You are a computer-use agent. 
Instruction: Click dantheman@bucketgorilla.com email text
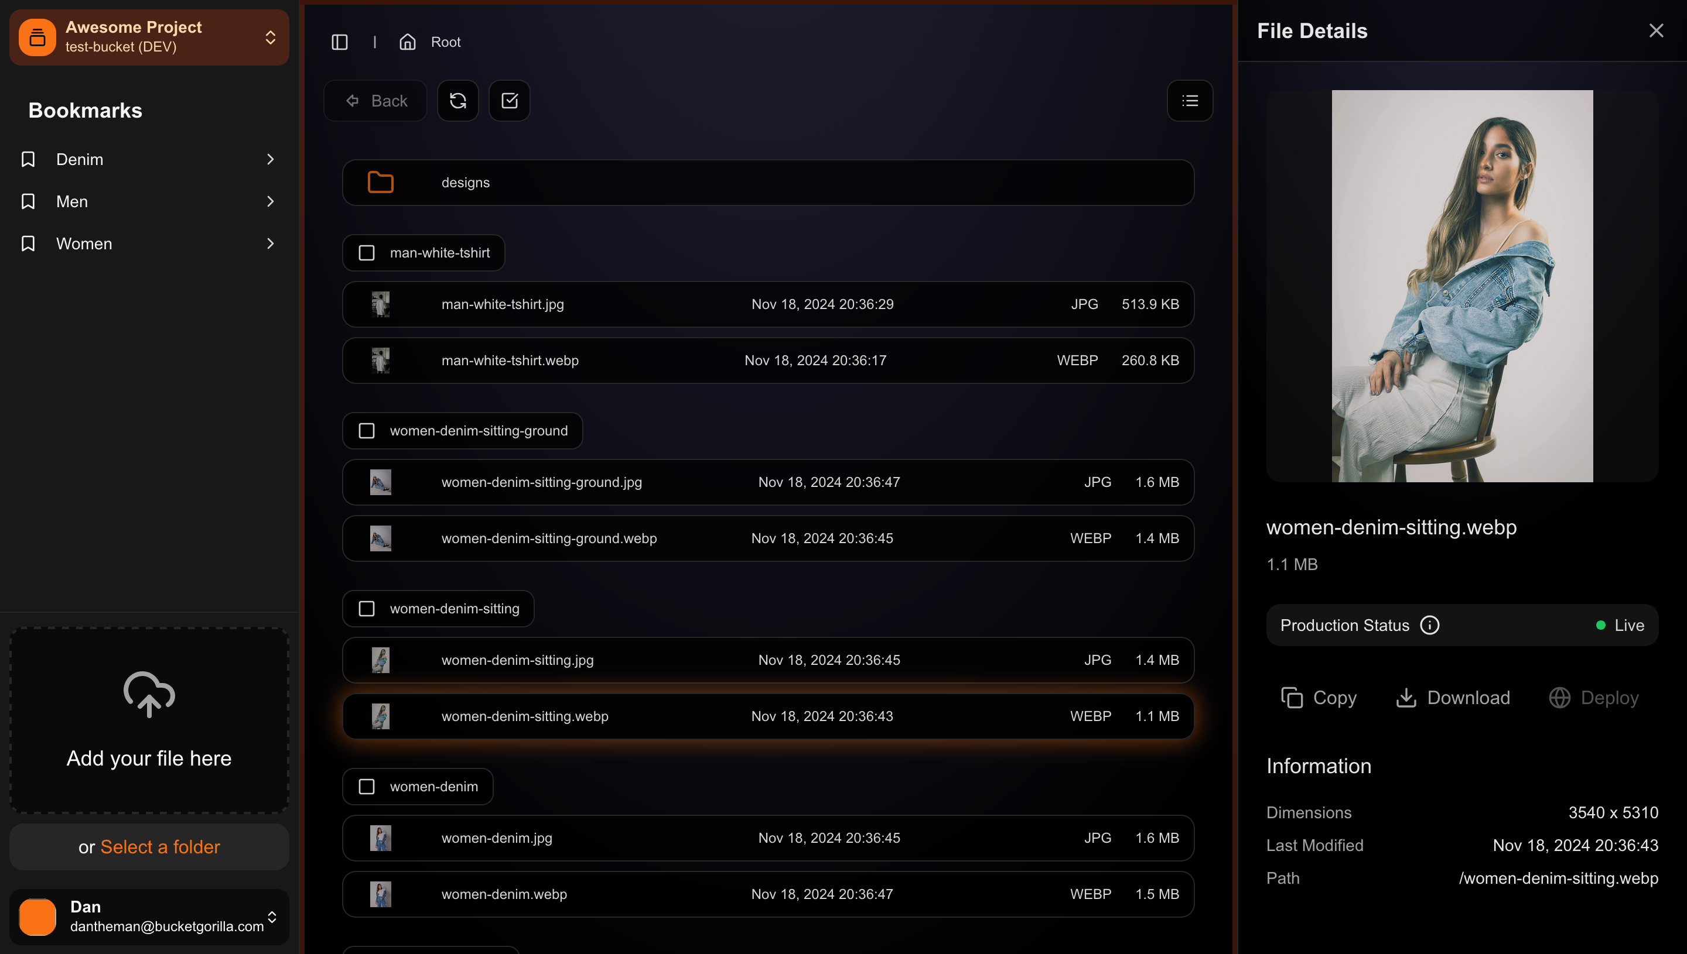click(x=166, y=926)
